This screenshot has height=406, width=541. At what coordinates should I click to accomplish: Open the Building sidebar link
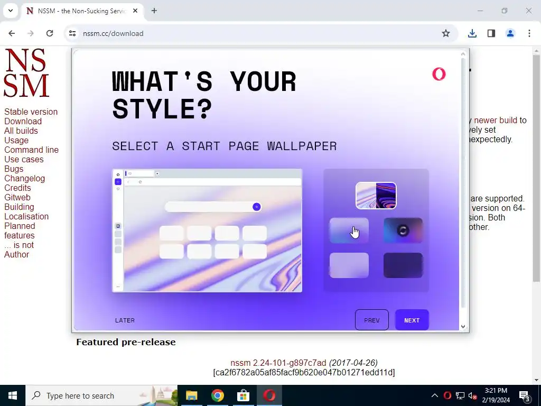pyautogui.click(x=19, y=207)
